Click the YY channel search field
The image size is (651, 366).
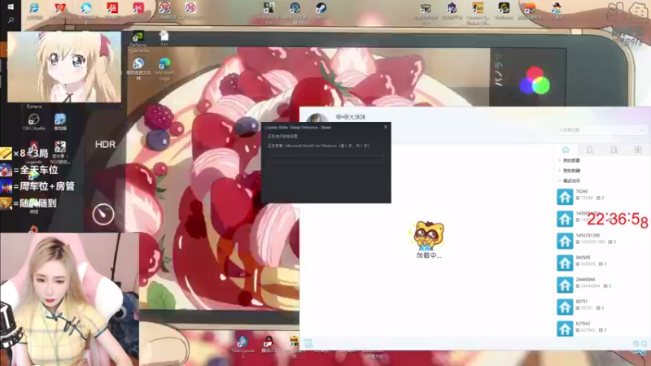coord(601,130)
